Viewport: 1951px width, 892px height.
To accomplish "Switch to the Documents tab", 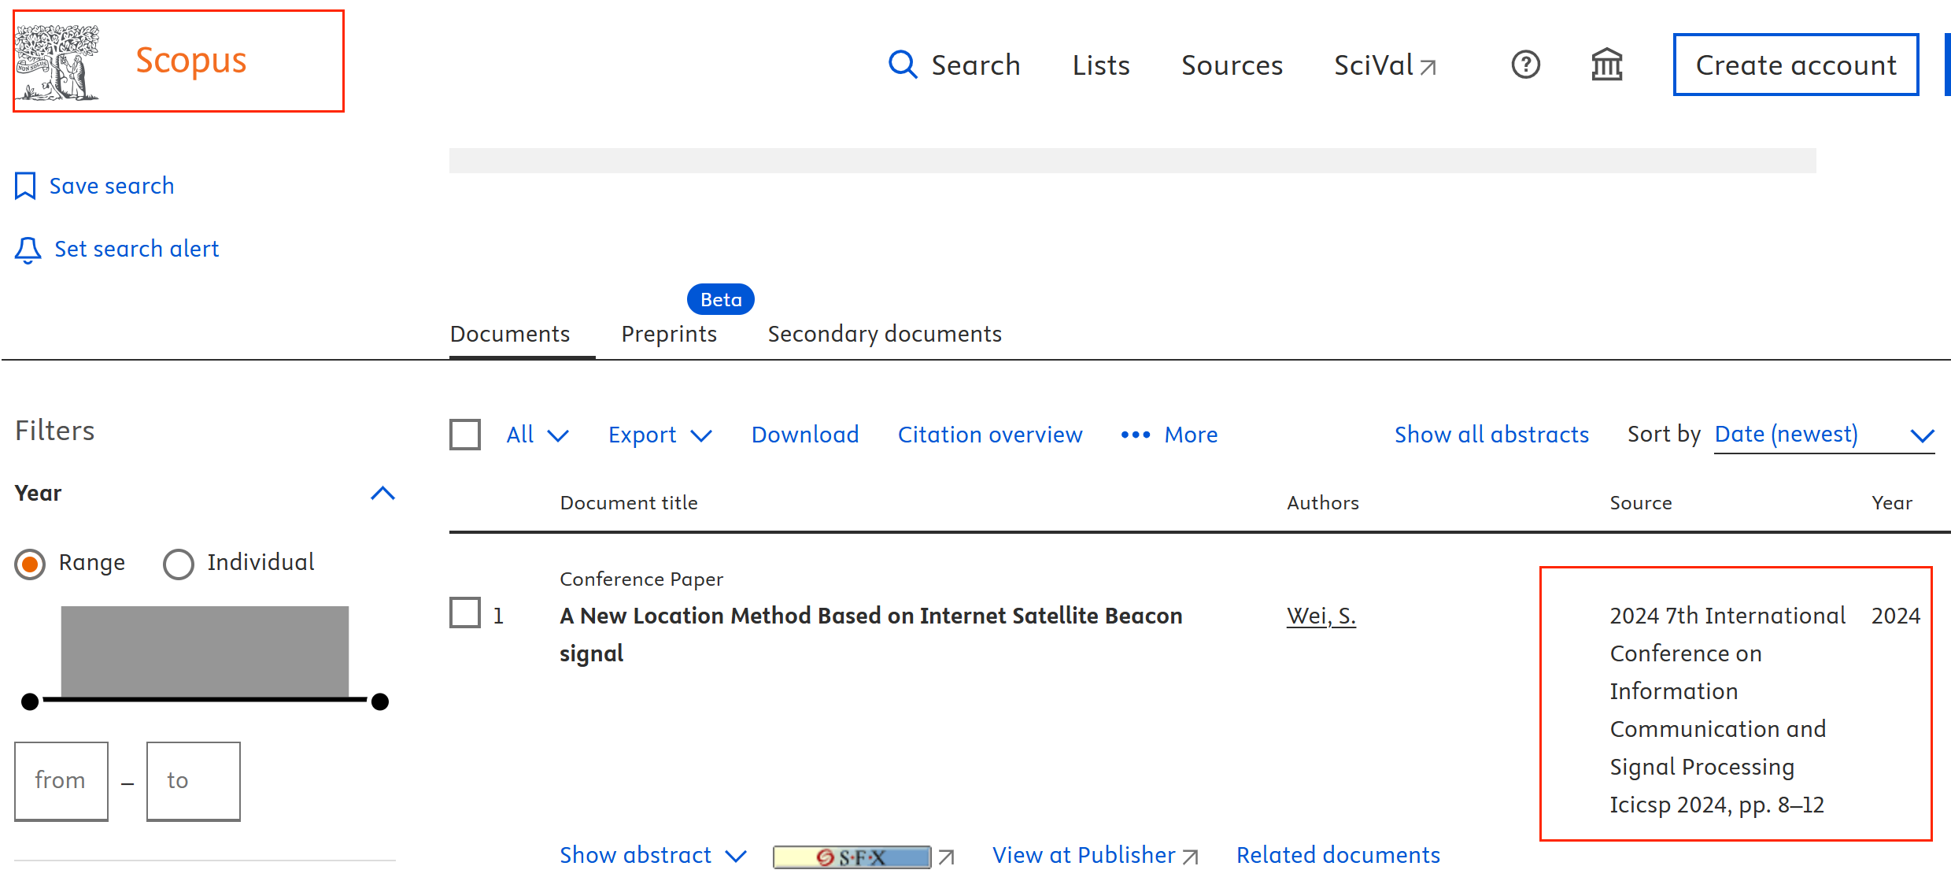I will click(x=510, y=334).
